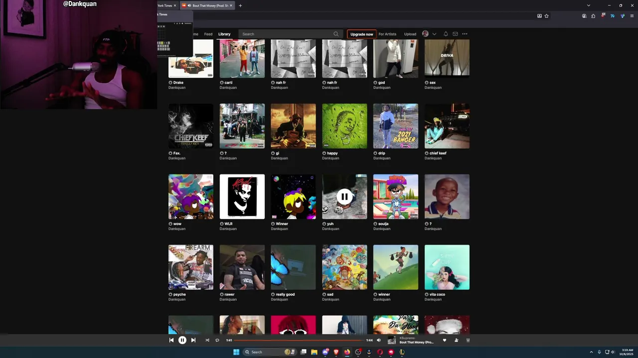638x358 pixels.
Task: Like the playing track with heart icon
Action: 445,340
